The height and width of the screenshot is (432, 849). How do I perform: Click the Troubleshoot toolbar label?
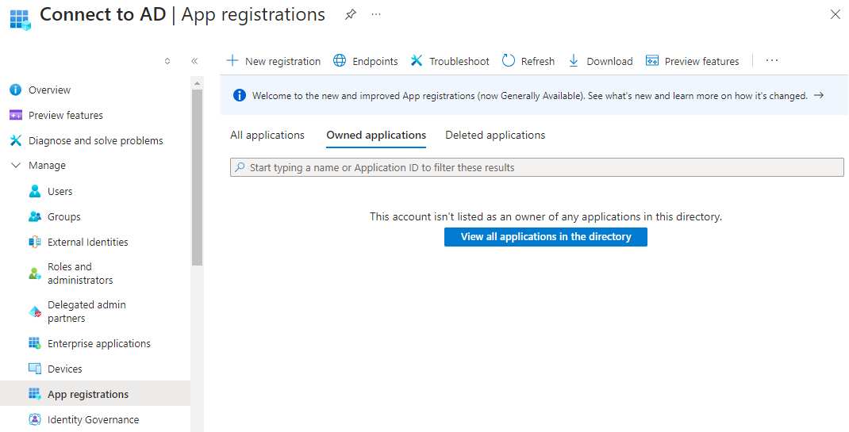click(459, 61)
